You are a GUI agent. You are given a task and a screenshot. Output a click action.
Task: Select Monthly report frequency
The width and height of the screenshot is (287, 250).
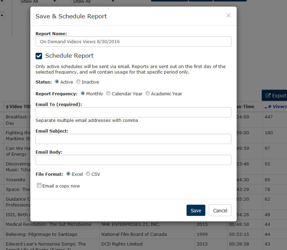(x=83, y=93)
